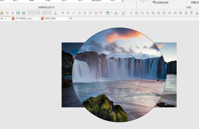Align objects to middle
This screenshot has width=199, height=129.
(186, 13)
